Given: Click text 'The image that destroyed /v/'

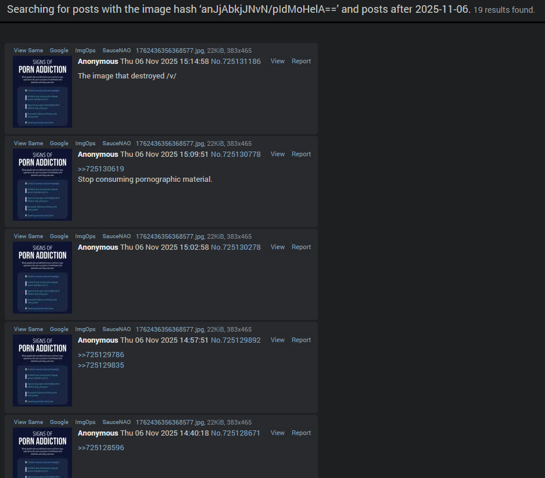Looking at the screenshot, I should [x=127, y=76].
